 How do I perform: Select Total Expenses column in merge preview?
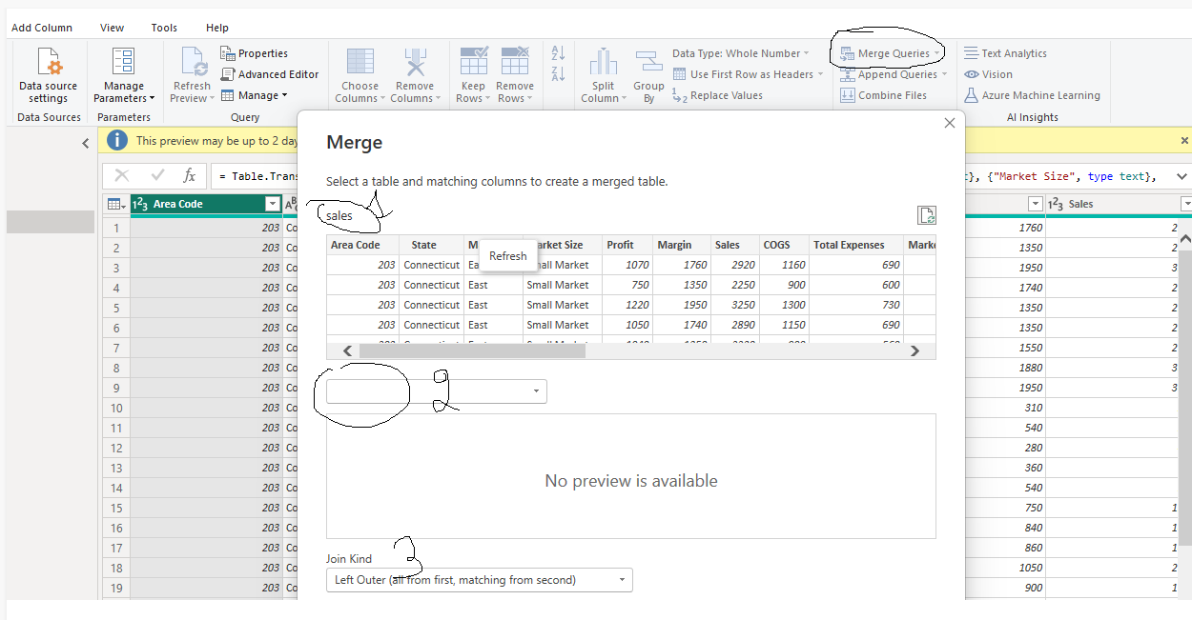(x=855, y=245)
